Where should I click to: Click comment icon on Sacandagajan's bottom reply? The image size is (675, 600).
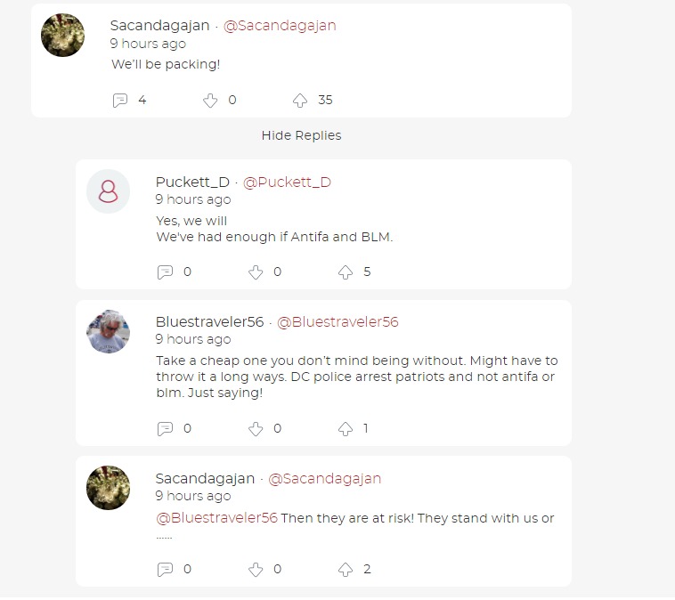pyautogui.click(x=166, y=570)
